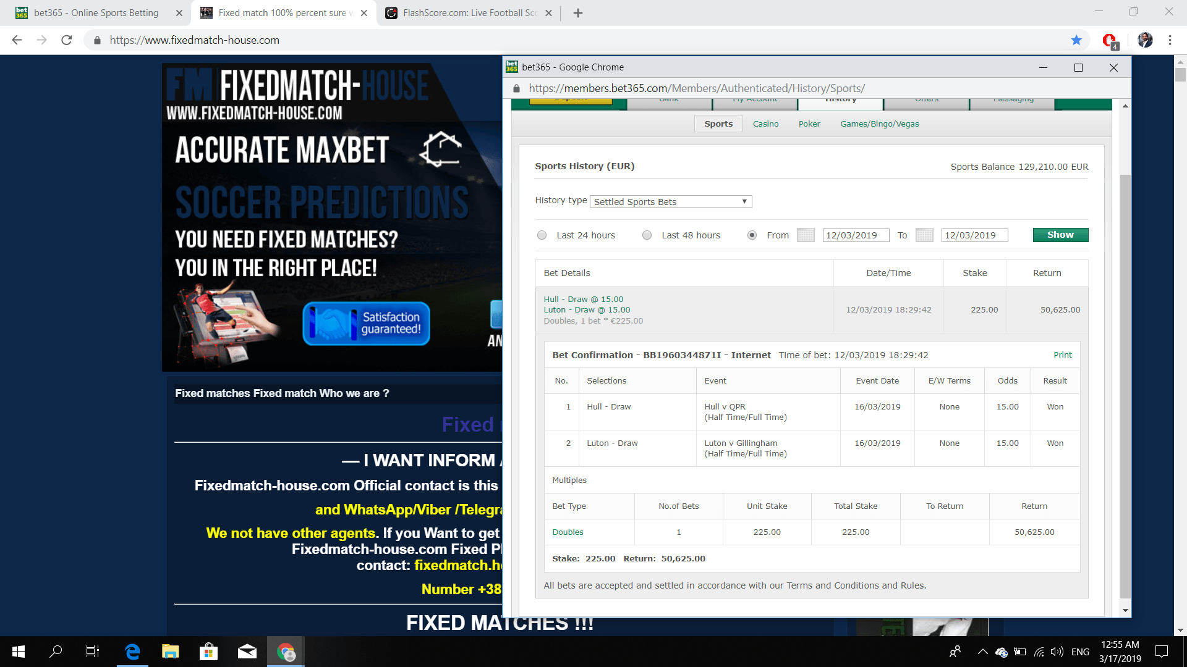The width and height of the screenshot is (1187, 667).
Task: Click the 'Fixed matches Fixed match Who we are ?' heading
Action: pyautogui.click(x=282, y=393)
